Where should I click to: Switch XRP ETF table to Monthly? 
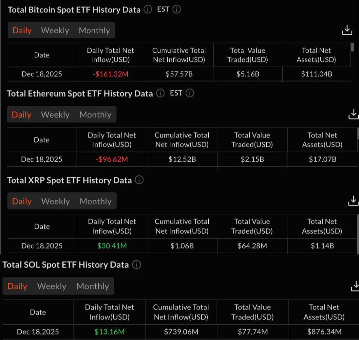[95, 201]
